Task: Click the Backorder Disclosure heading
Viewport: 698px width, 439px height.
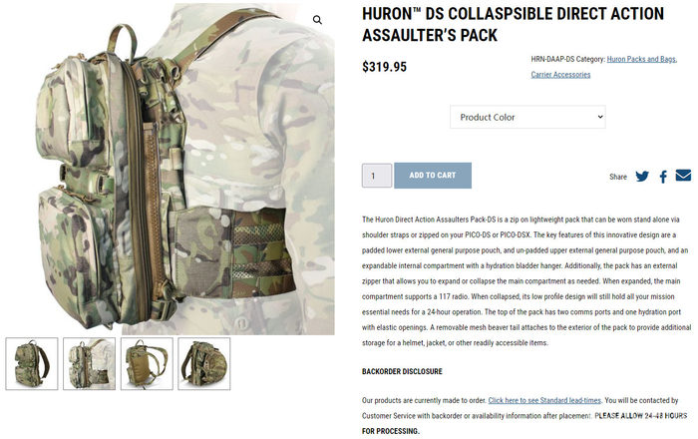Action: 402,371
